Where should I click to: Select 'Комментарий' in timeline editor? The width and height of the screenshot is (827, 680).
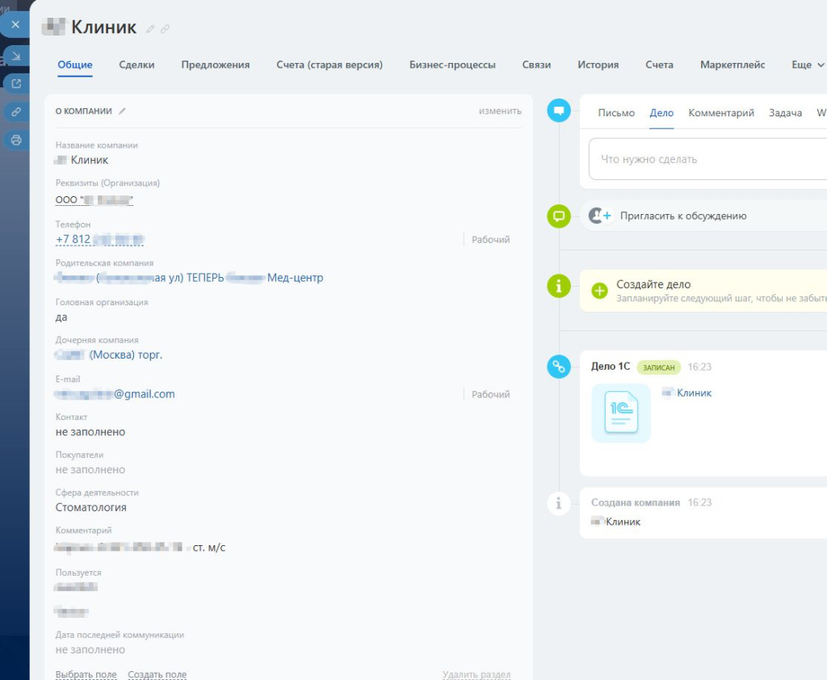[x=721, y=113]
